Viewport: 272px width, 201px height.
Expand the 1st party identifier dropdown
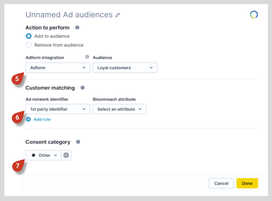pos(57,109)
